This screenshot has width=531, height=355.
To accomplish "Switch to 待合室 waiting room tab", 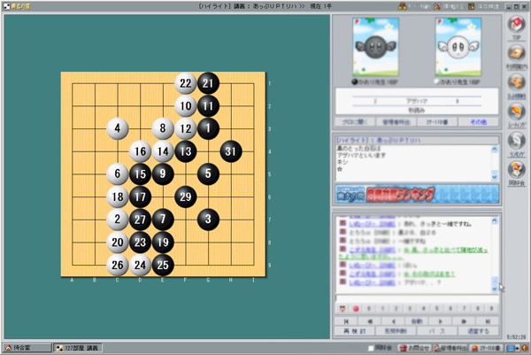I will coord(27,348).
